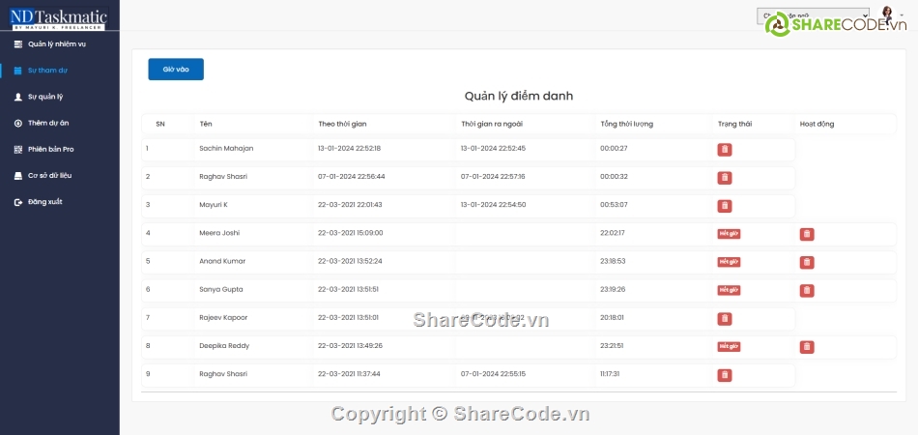This screenshot has height=435, width=918.
Task: Open the Sự quản lý section
Action: pyautogui.click(x=45, y=97)
